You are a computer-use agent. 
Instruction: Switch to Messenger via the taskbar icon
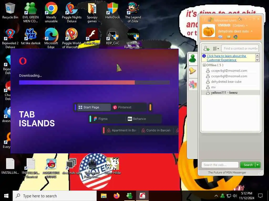[129, 196]
